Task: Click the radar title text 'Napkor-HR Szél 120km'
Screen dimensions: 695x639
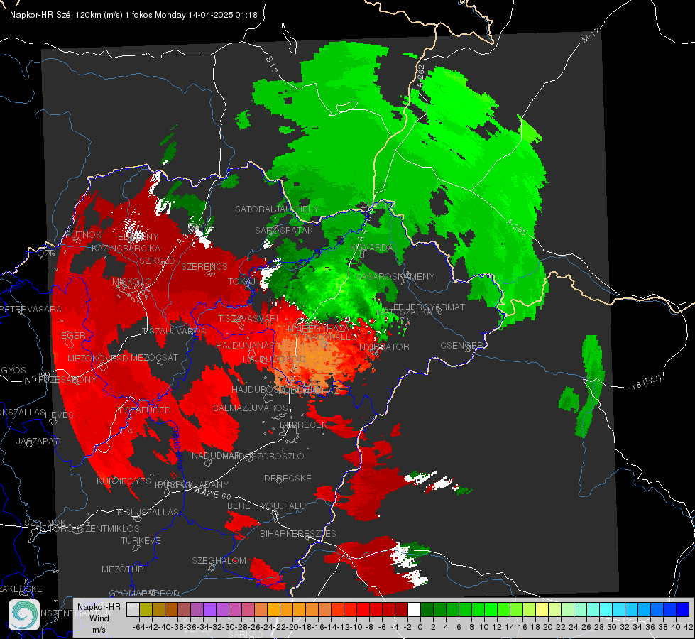Action: point(56,15)
